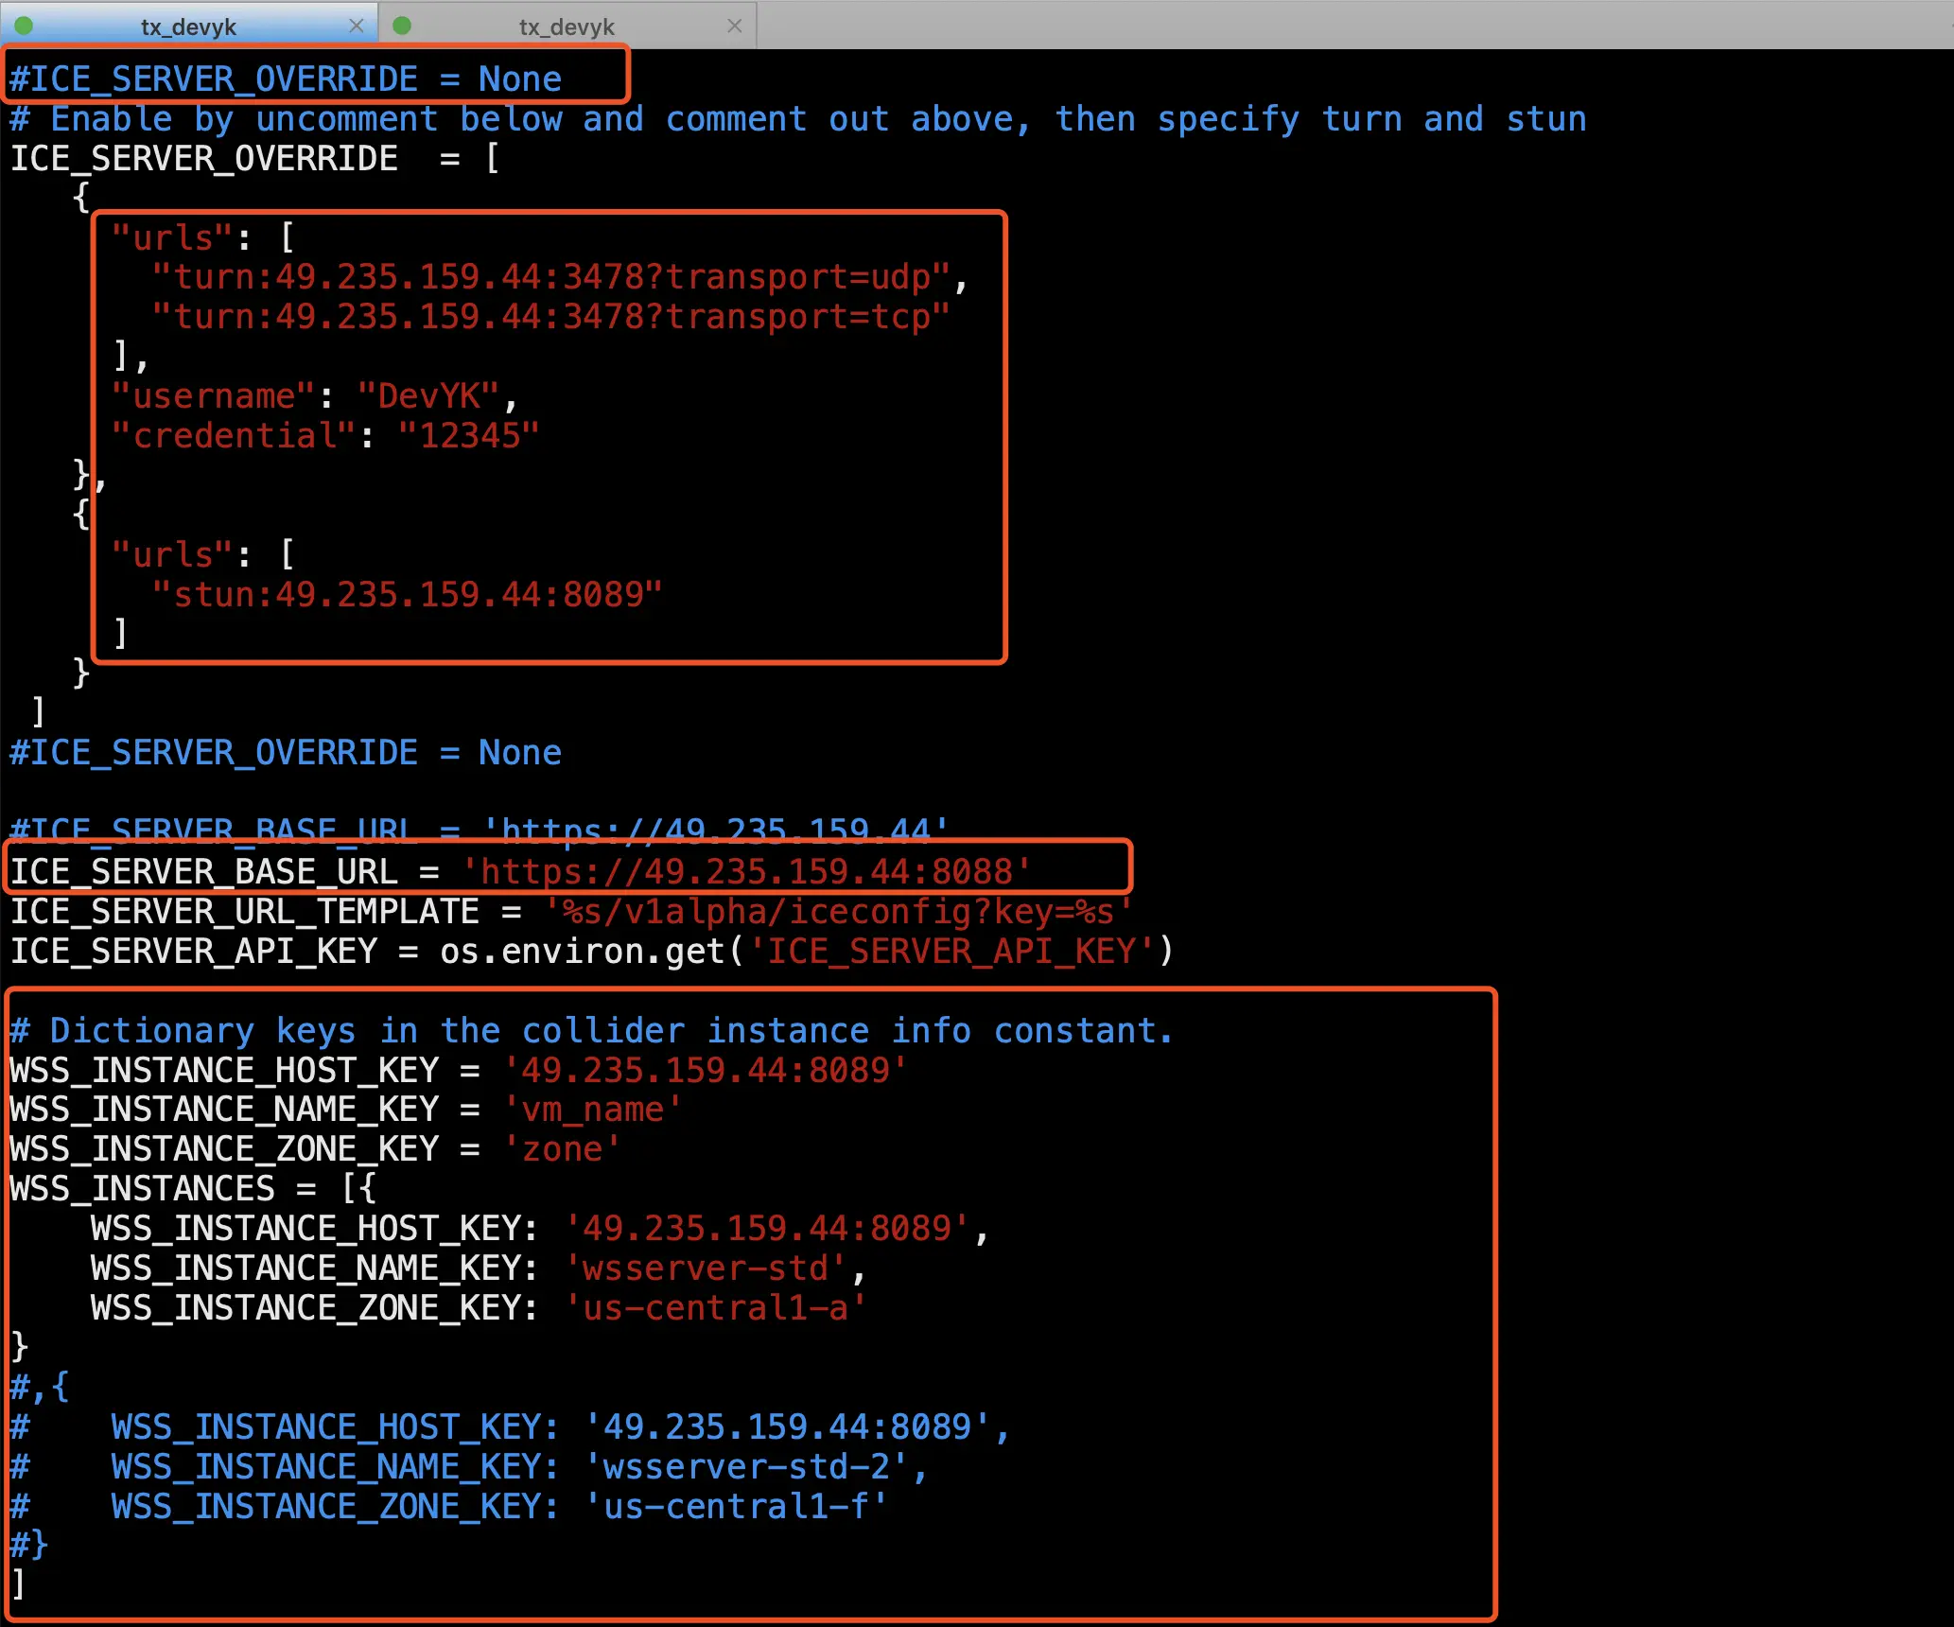Screen dimensions: 1954x1627
Task: Click the turn URL with transport=udp
Action: (551, 277)
